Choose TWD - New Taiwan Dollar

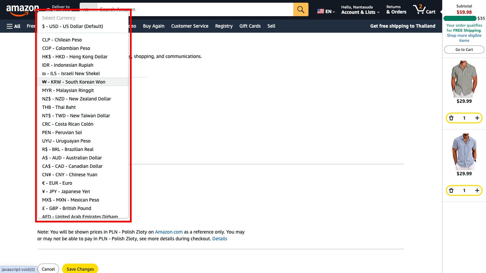[83, 116]
